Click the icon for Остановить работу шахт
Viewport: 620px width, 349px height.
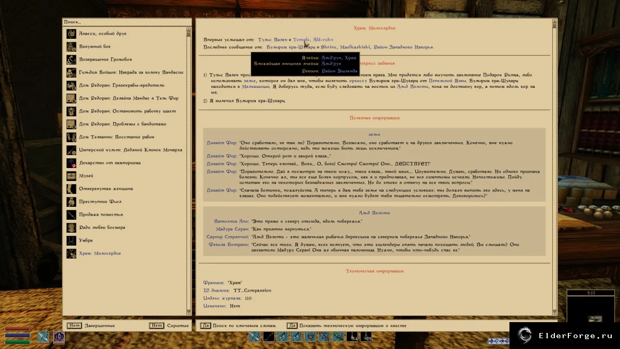tap(71, 111)
